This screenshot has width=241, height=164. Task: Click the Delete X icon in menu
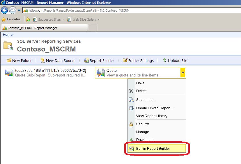131,91
